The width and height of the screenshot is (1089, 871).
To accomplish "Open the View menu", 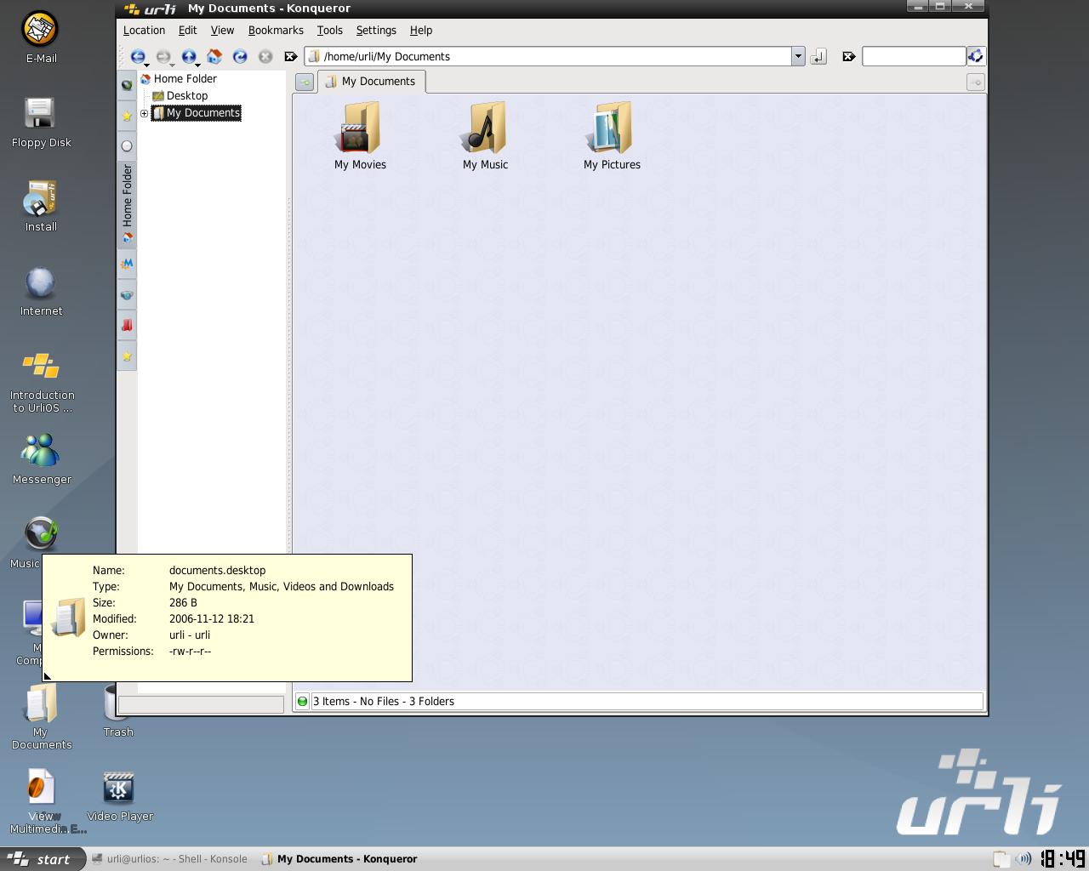I will 222,30.
